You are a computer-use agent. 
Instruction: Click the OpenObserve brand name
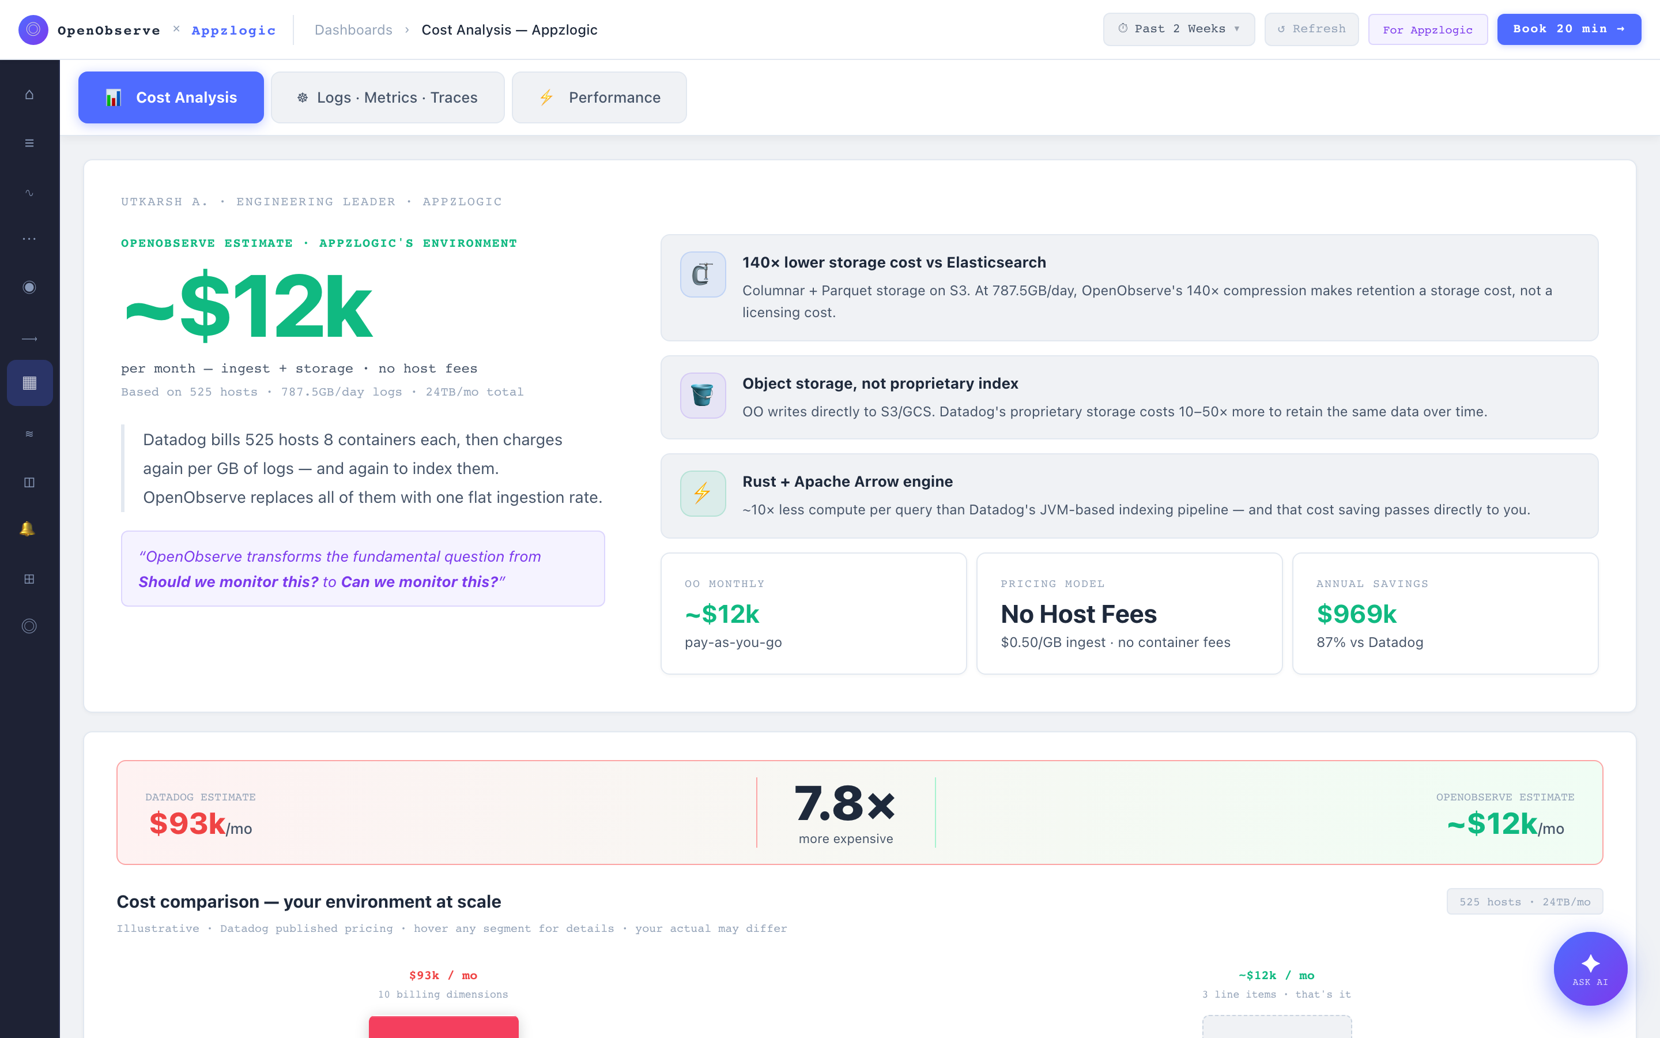coord(109,30)
